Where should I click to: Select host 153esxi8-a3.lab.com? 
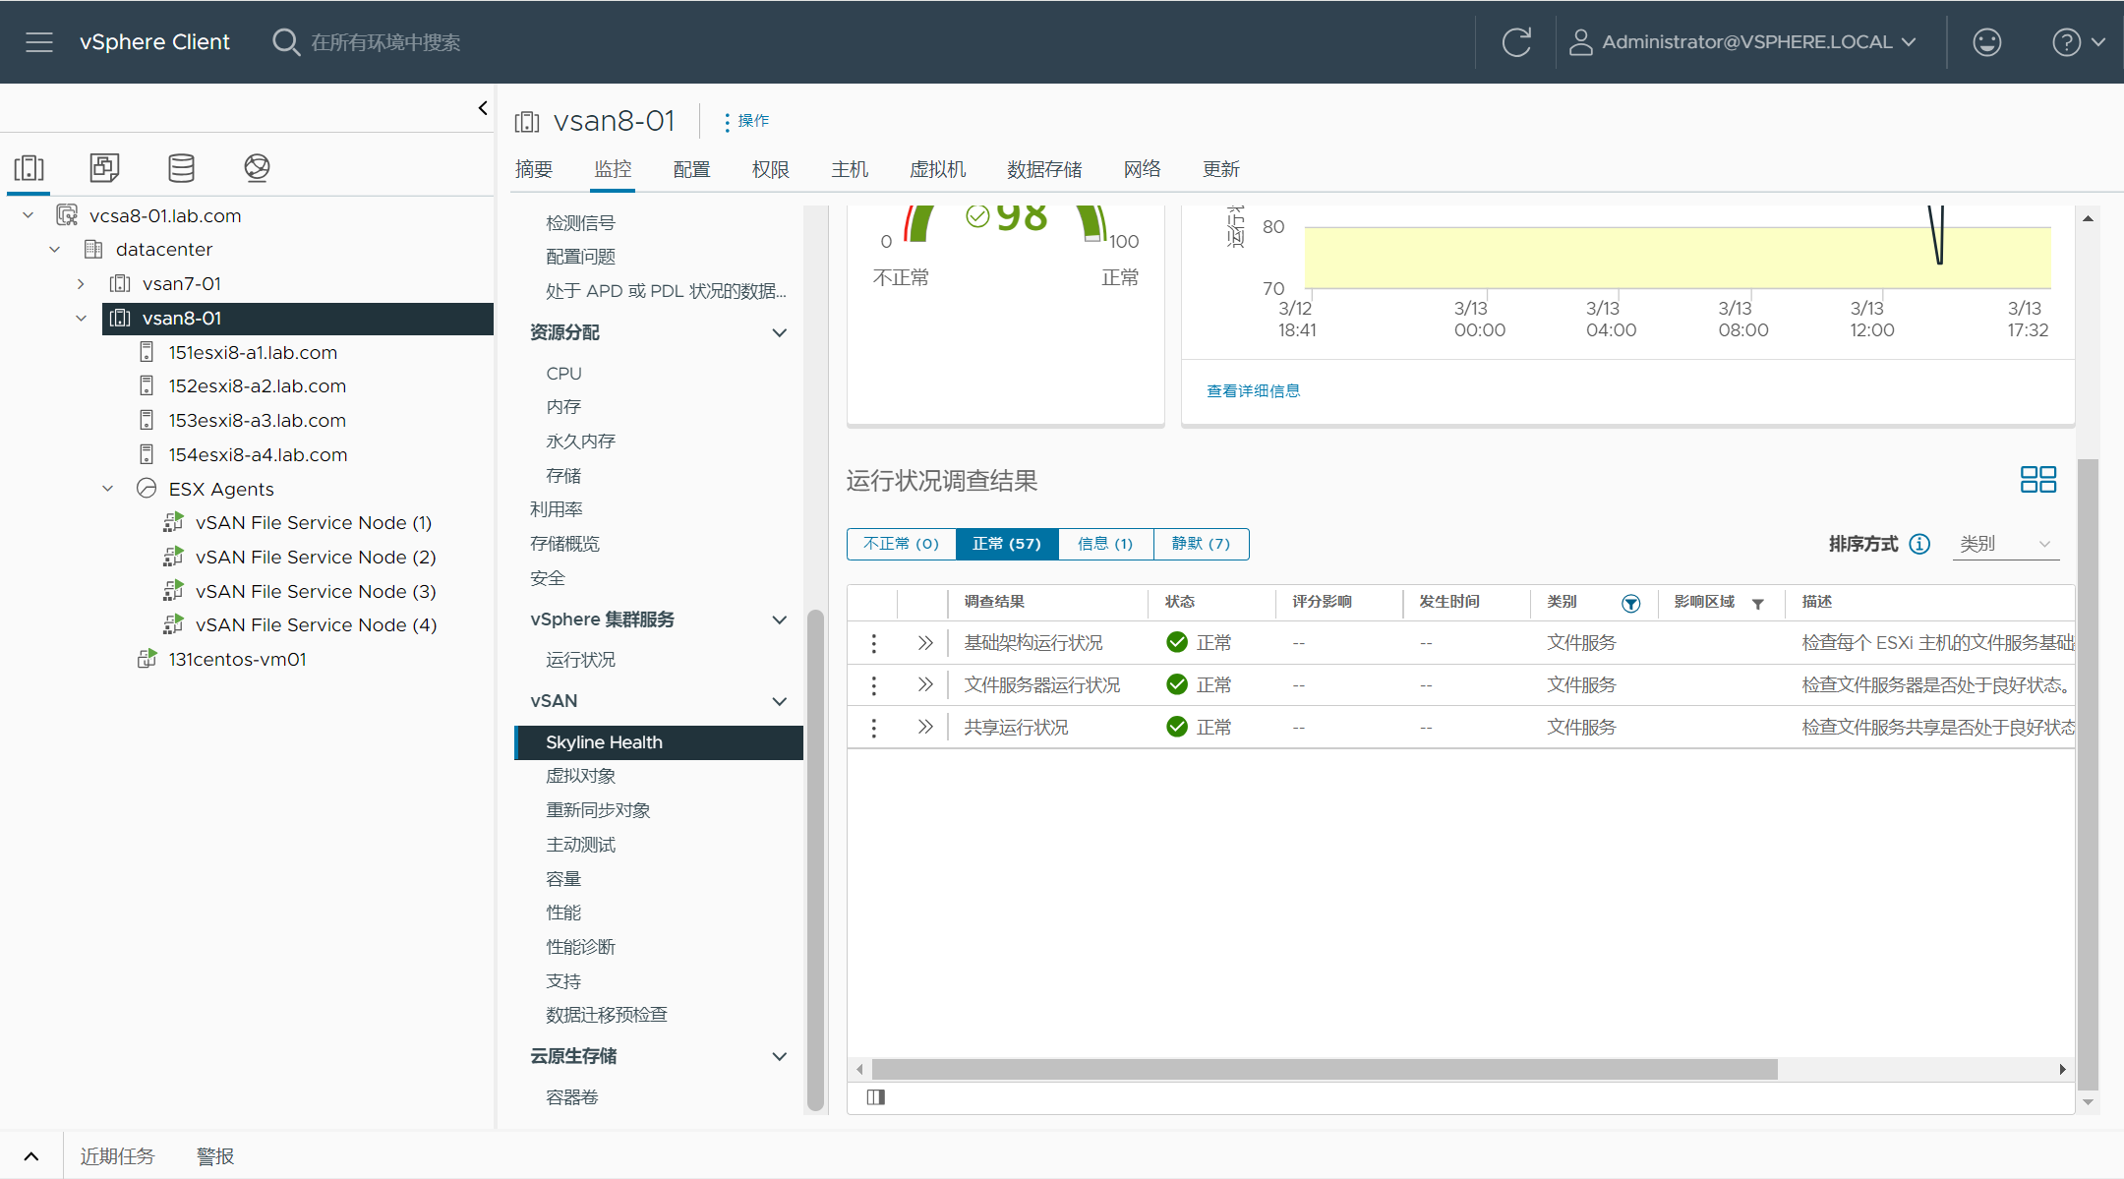tap(257, 420)
